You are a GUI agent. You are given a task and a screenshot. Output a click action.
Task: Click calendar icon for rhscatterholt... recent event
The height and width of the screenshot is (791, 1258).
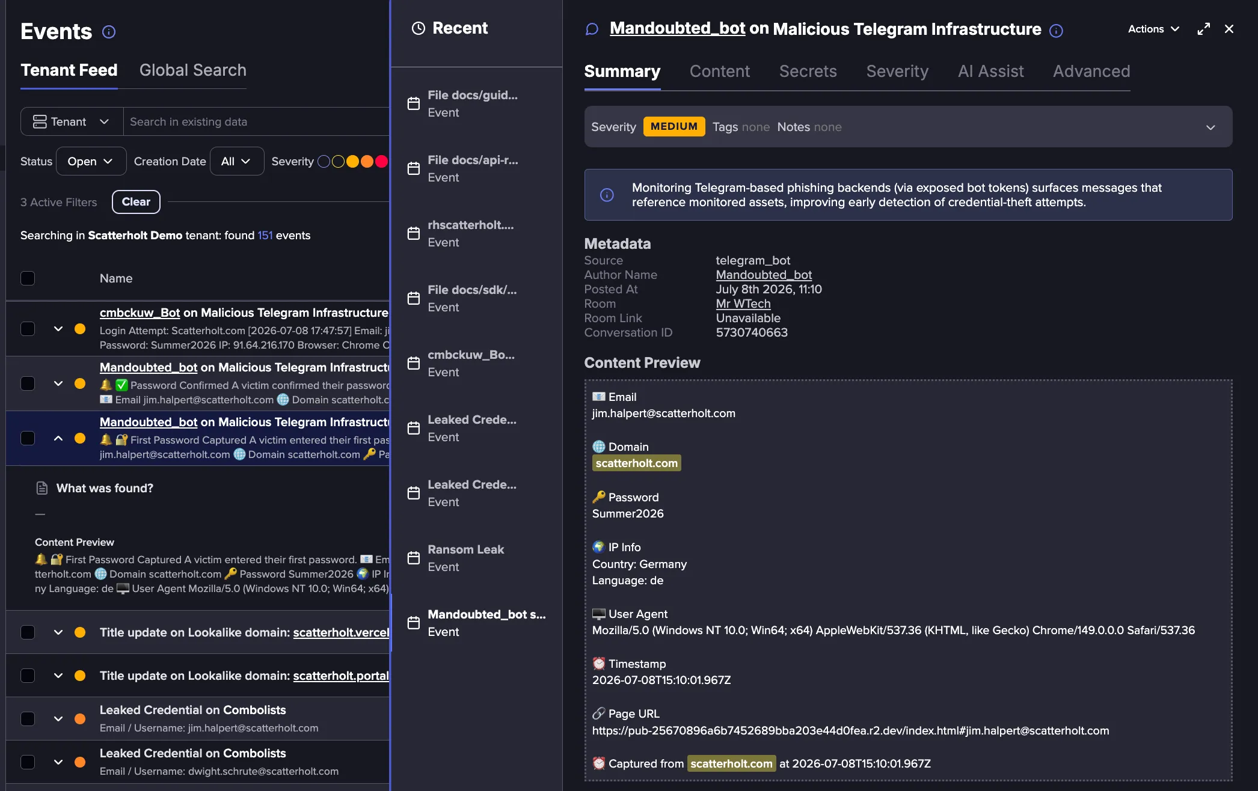pos(414,233)
